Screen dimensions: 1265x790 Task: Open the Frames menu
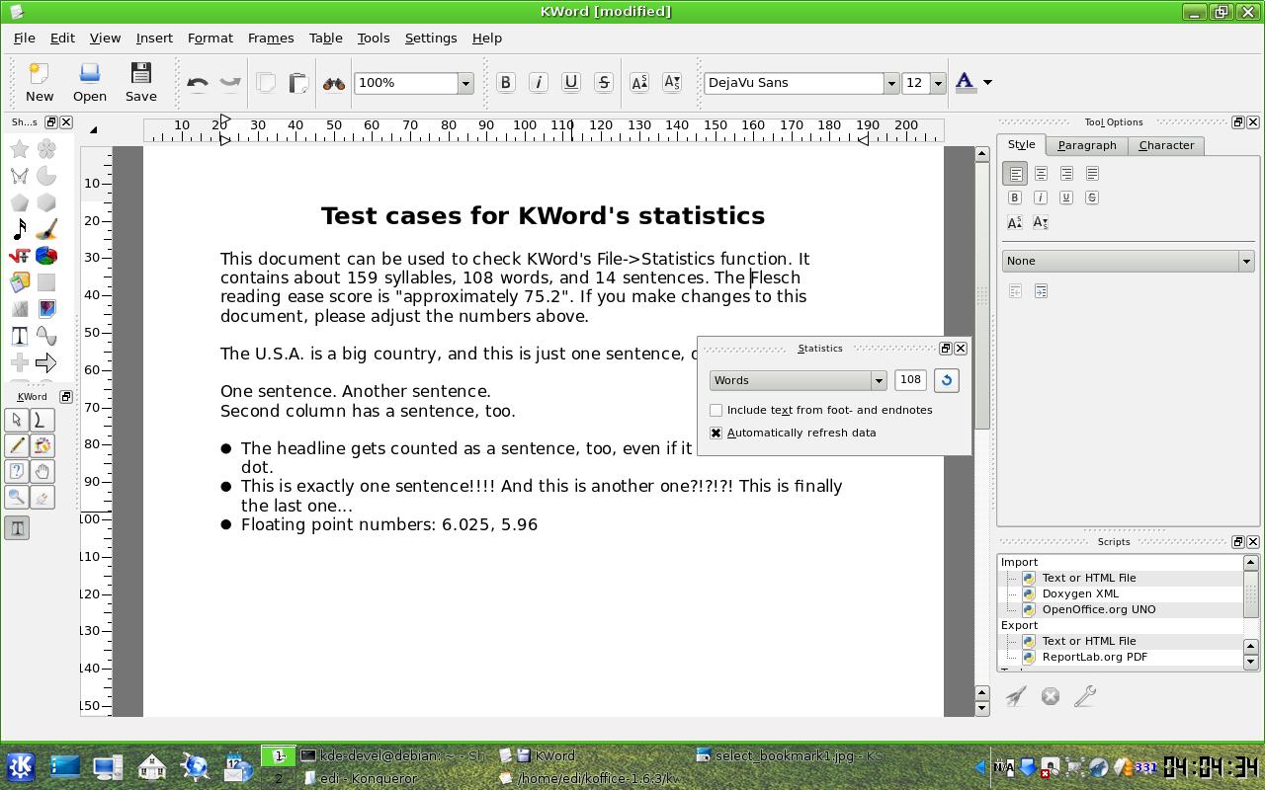tap(270, 38)
